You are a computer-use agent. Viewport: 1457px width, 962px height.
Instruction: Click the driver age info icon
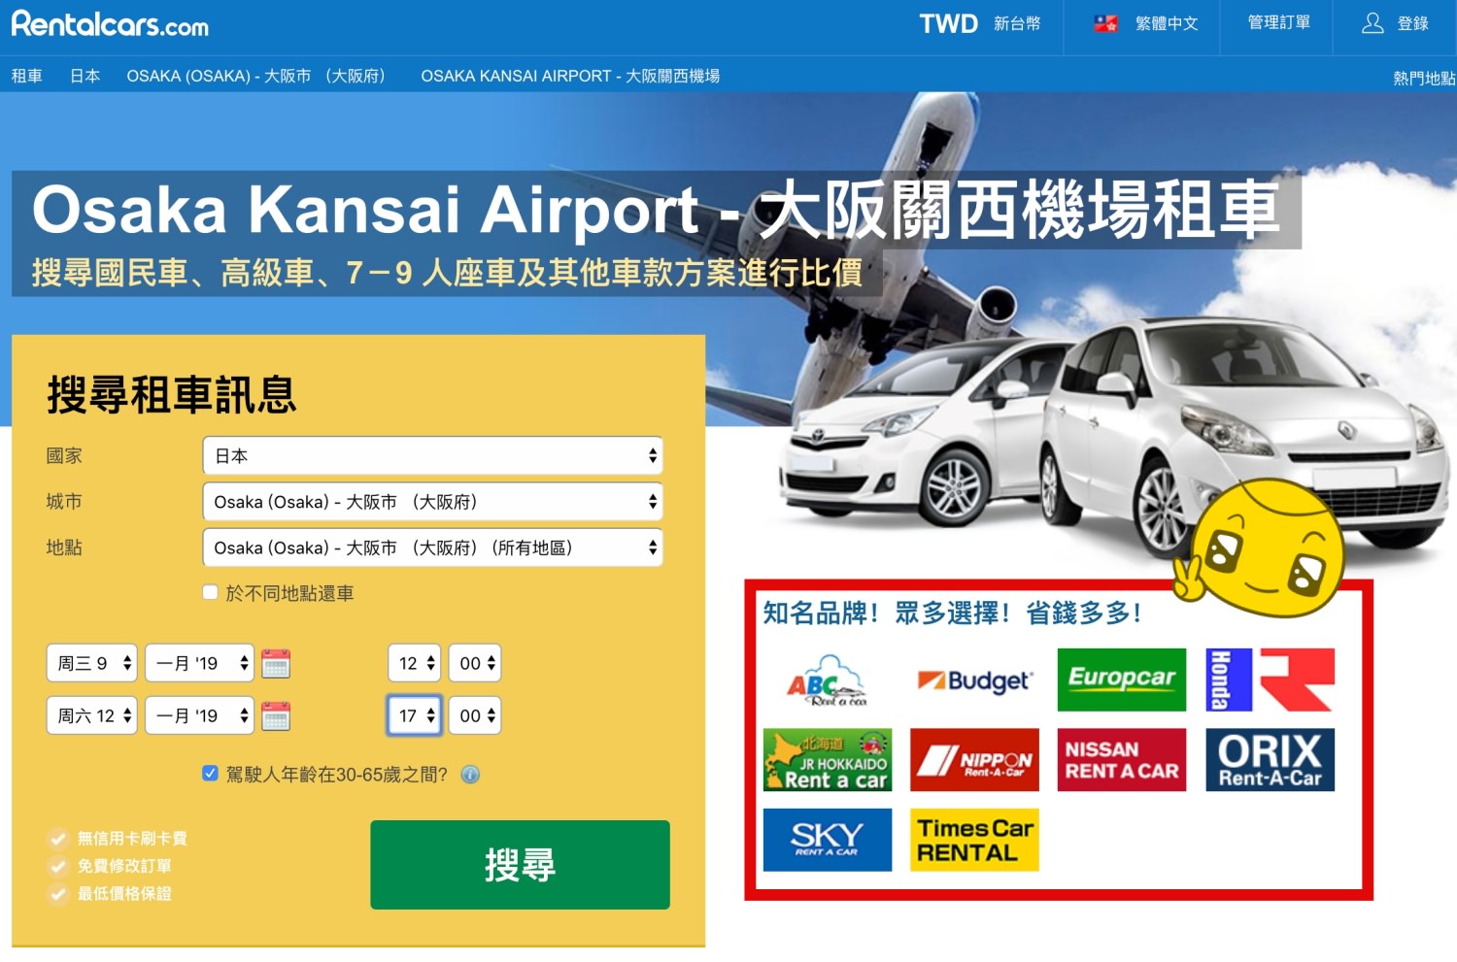coord(470,775)
